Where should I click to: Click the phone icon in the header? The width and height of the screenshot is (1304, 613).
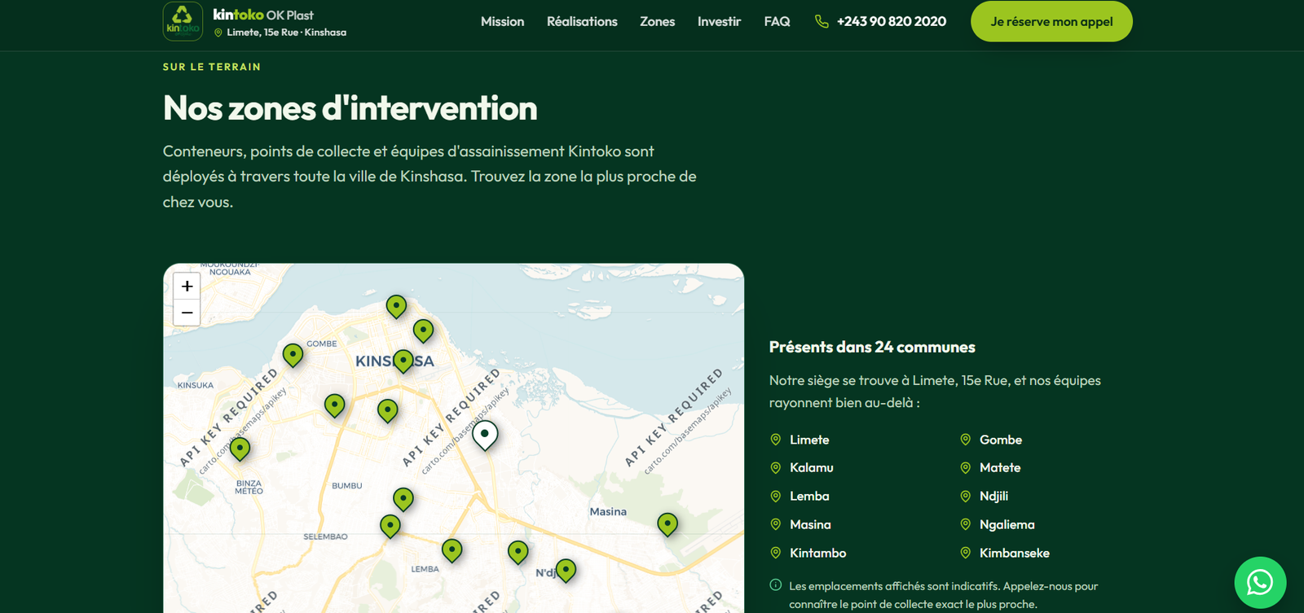tap(822, 21)
